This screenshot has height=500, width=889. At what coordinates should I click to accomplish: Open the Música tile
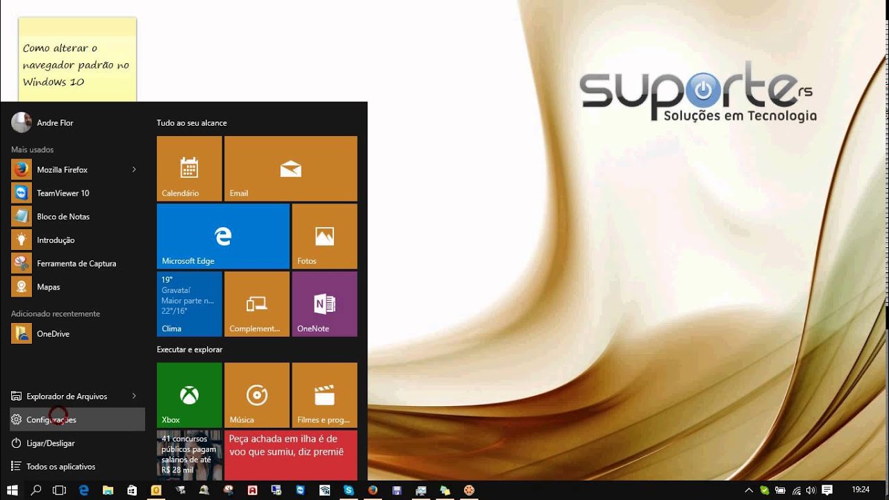[x=257, y=394]
